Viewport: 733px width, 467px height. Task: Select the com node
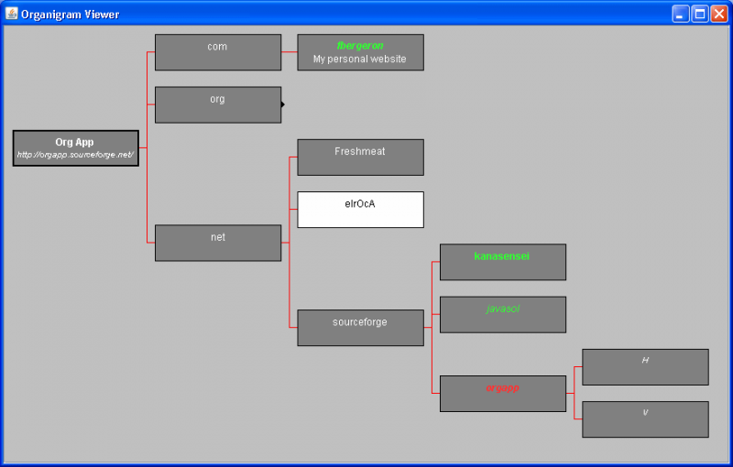[218, 52]
